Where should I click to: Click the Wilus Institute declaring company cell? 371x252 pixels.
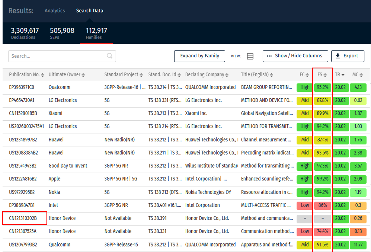(x=212, y=166)
